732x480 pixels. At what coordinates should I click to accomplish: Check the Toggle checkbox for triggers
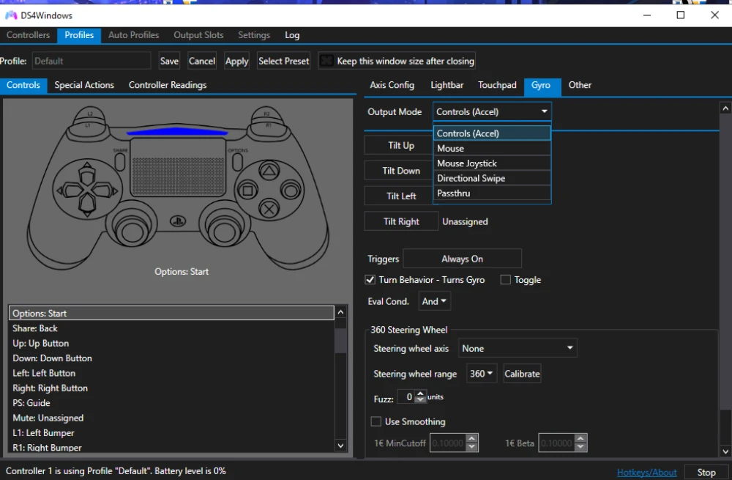click(506, 280)
